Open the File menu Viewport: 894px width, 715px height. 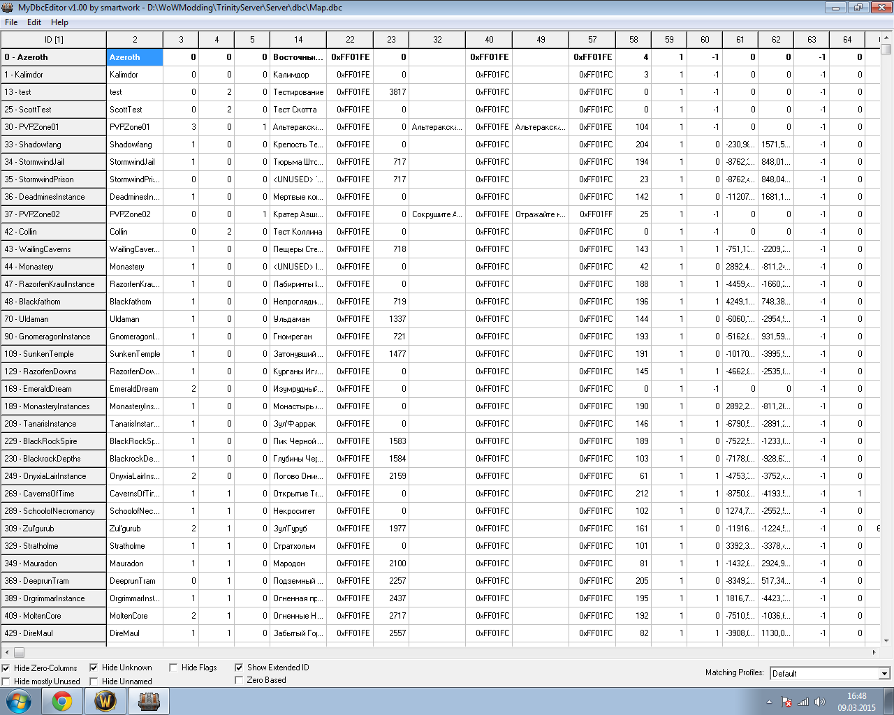11,22
